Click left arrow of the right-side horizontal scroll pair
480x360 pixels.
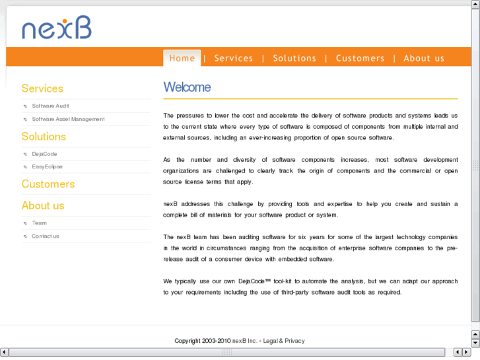point(458,352)
